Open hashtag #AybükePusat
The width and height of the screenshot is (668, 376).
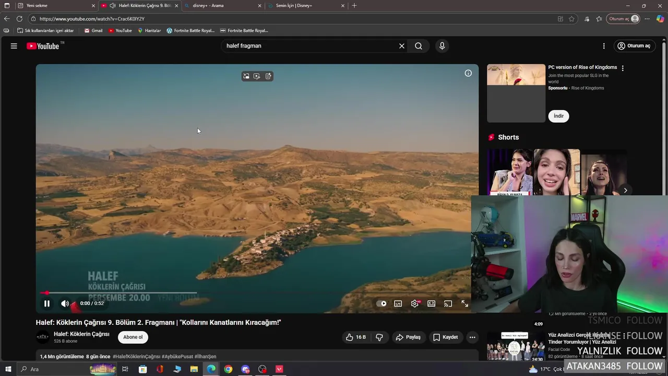point(177,357)
